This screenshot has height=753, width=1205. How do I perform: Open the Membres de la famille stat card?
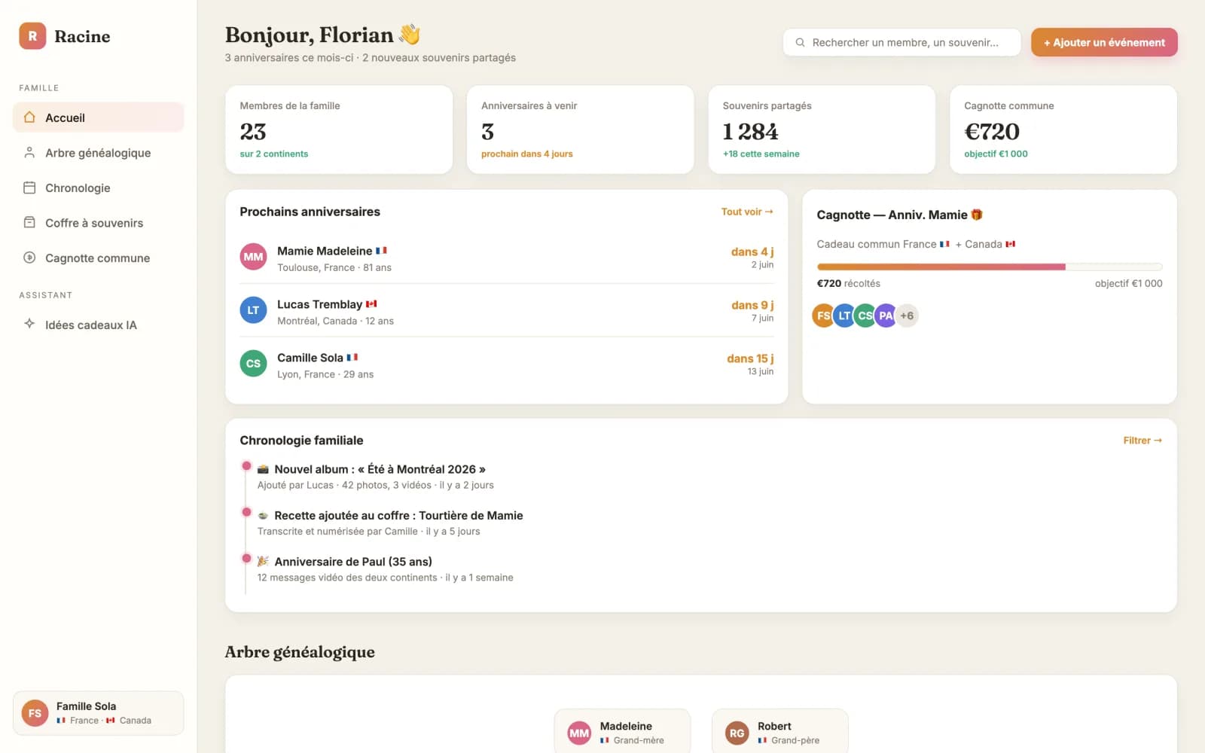pyautogui.click(x=339, y=130)
